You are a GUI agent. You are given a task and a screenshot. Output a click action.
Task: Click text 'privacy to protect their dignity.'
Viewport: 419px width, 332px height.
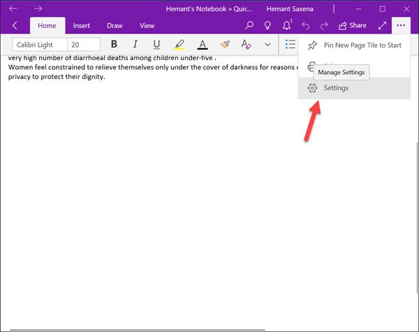click(x=57, y=77)
